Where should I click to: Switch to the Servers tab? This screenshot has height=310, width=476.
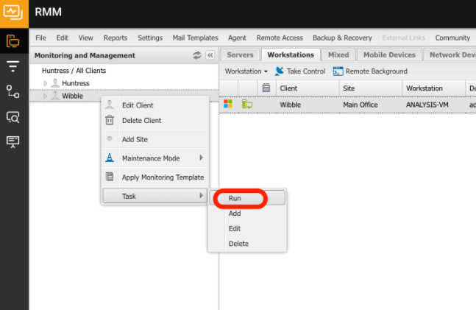pos(240,54)
